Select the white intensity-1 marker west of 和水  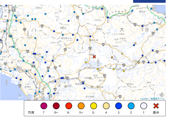(x=12, y=62)
